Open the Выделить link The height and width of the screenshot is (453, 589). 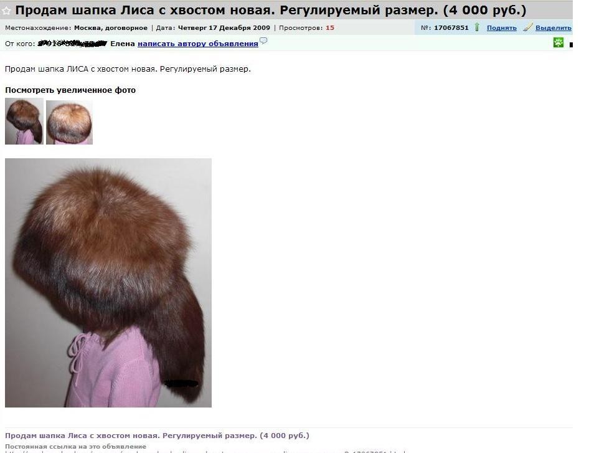pos(554,28)
